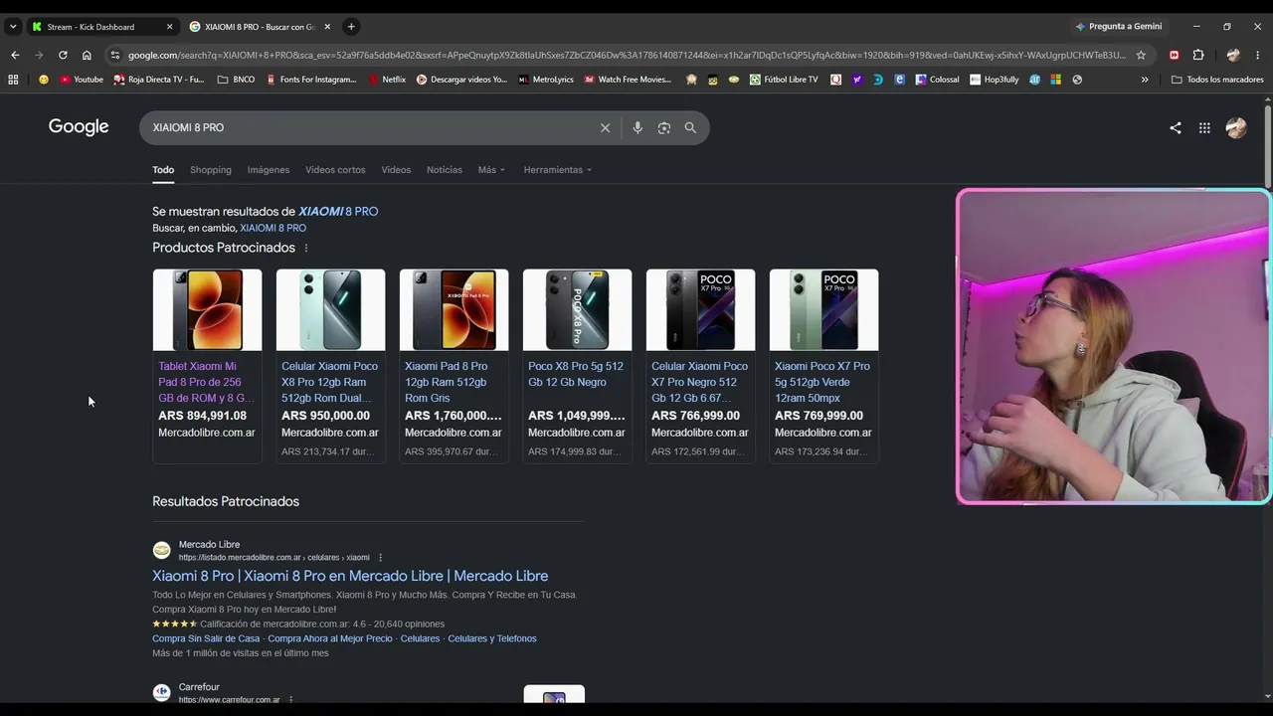
Task: Open the Hop3fully bookmark
Action: point(995,80)
